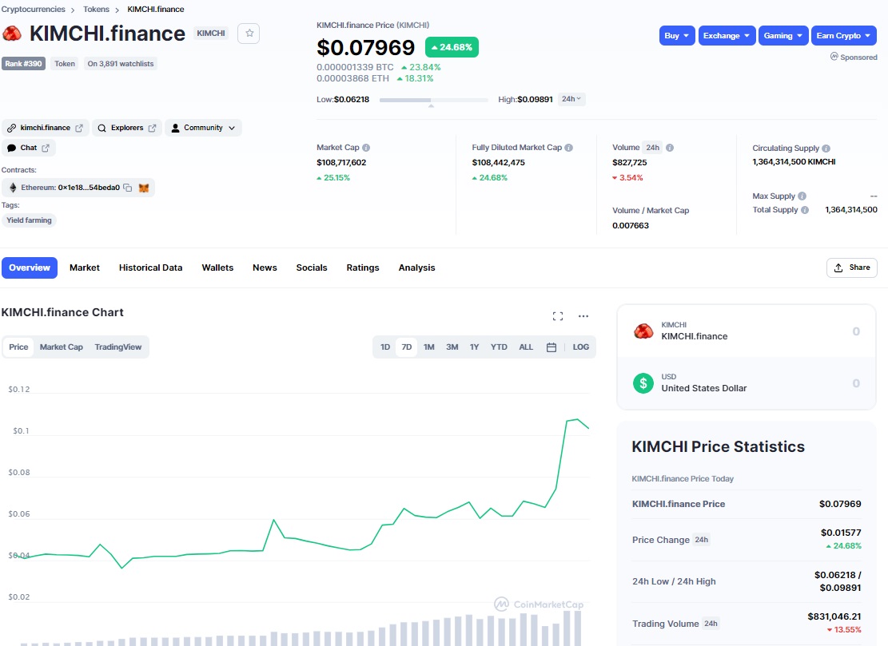
Task: Add token to MetaMask via fox icon
Action: pyautogui.click(x=144, y=188)
